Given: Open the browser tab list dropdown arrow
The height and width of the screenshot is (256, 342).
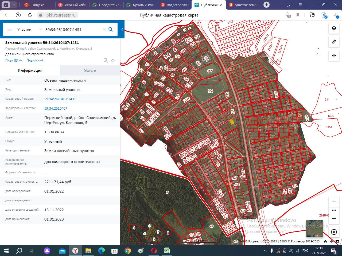Looking at the screenshot, I should tap(14, 5).
